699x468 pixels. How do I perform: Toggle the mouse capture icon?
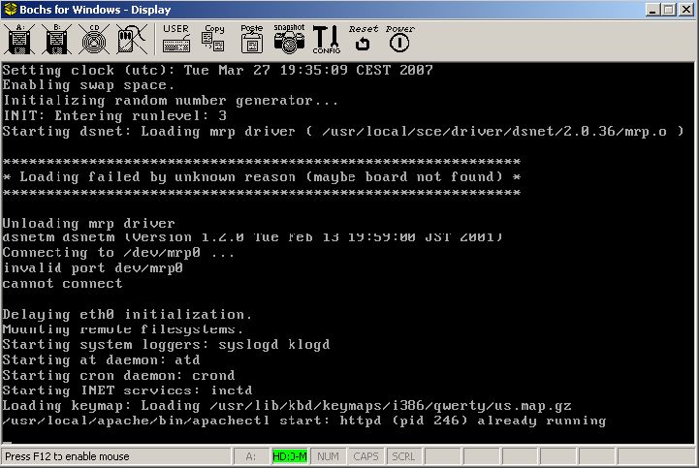[x=132, y=40]
